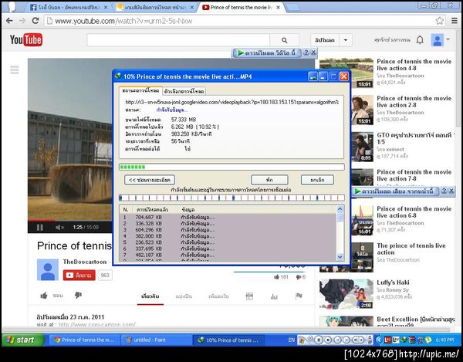
Task: Switch to the download options tab
Action: coord(184,91)
